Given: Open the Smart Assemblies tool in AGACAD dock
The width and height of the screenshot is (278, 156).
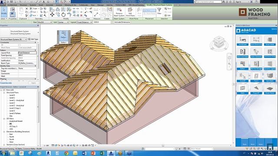Looking at the screenshot, I should 242,52.
